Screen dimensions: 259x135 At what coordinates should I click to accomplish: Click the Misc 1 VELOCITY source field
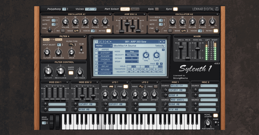(178, 86)
